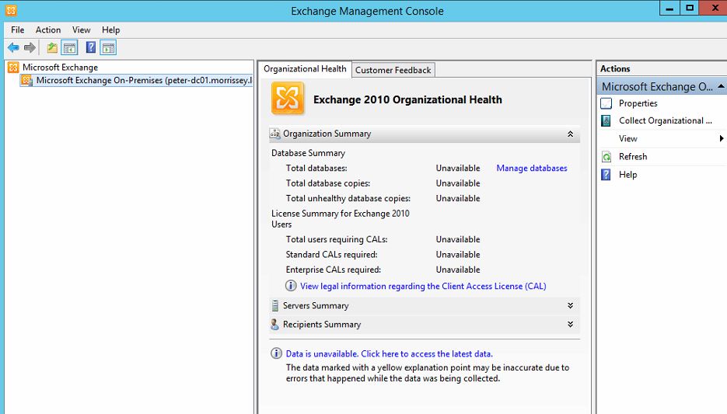Click the Organization Summary section icon
727x414 pixels.
(275, 134)
